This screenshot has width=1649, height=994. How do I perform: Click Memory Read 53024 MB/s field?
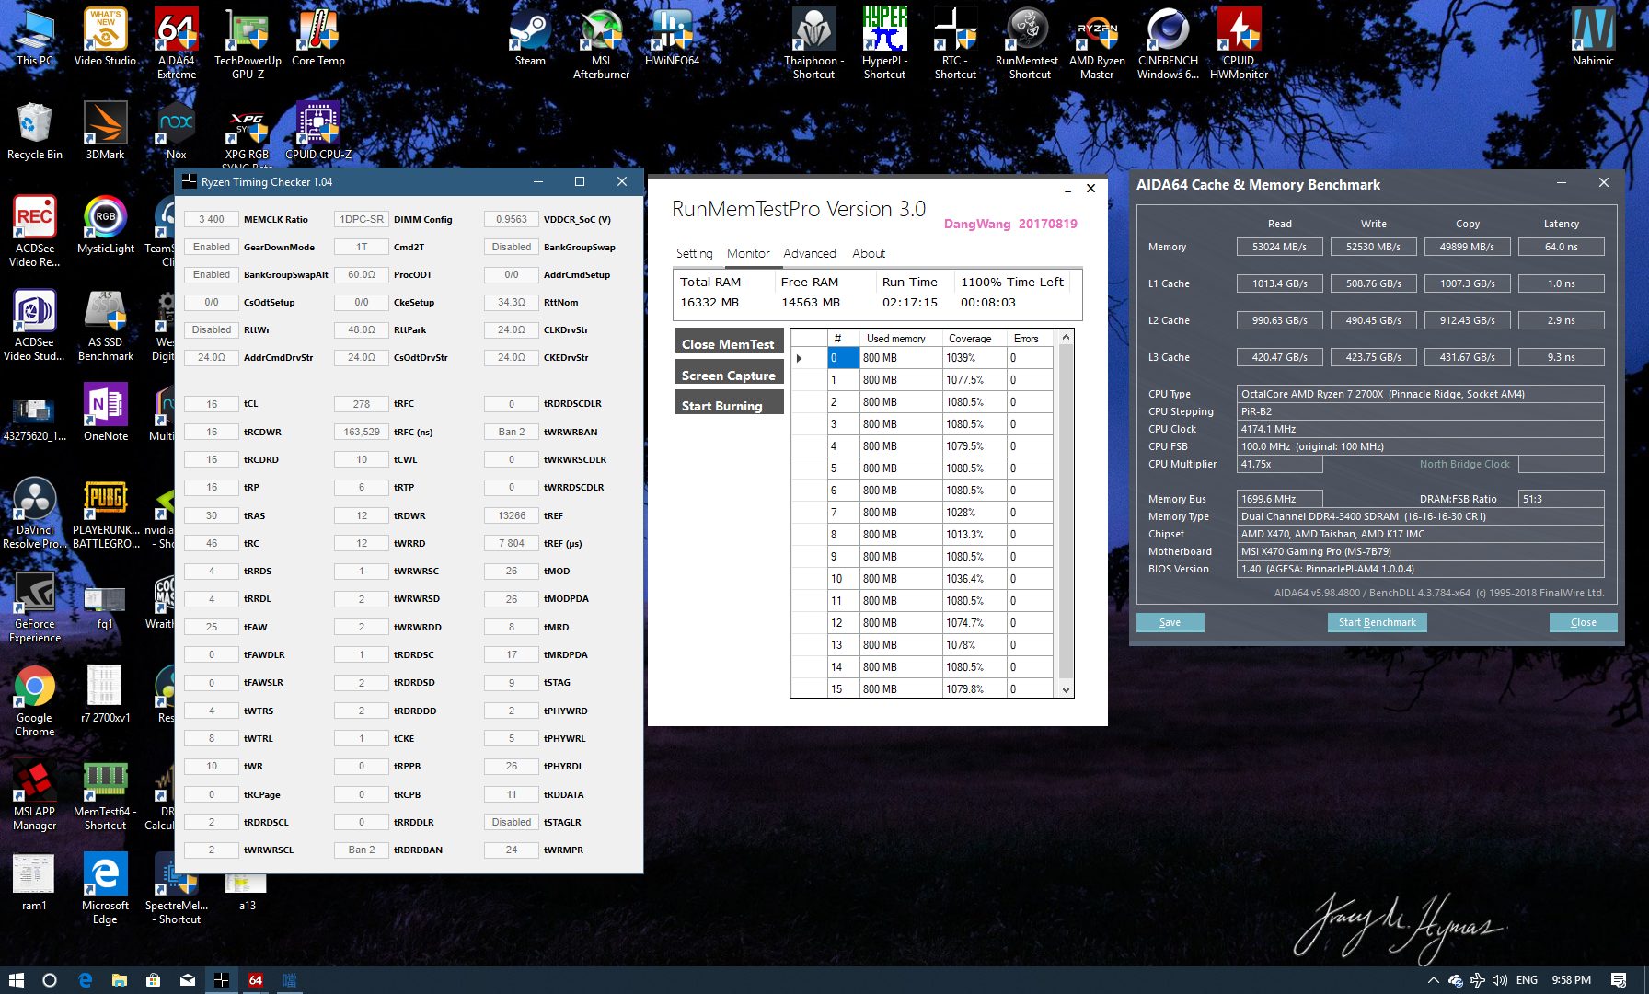tap(1279, 247)
